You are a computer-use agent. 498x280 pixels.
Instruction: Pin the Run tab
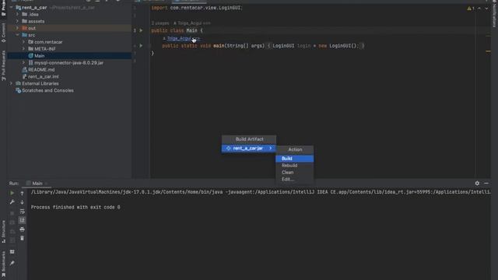pos(12,263)
